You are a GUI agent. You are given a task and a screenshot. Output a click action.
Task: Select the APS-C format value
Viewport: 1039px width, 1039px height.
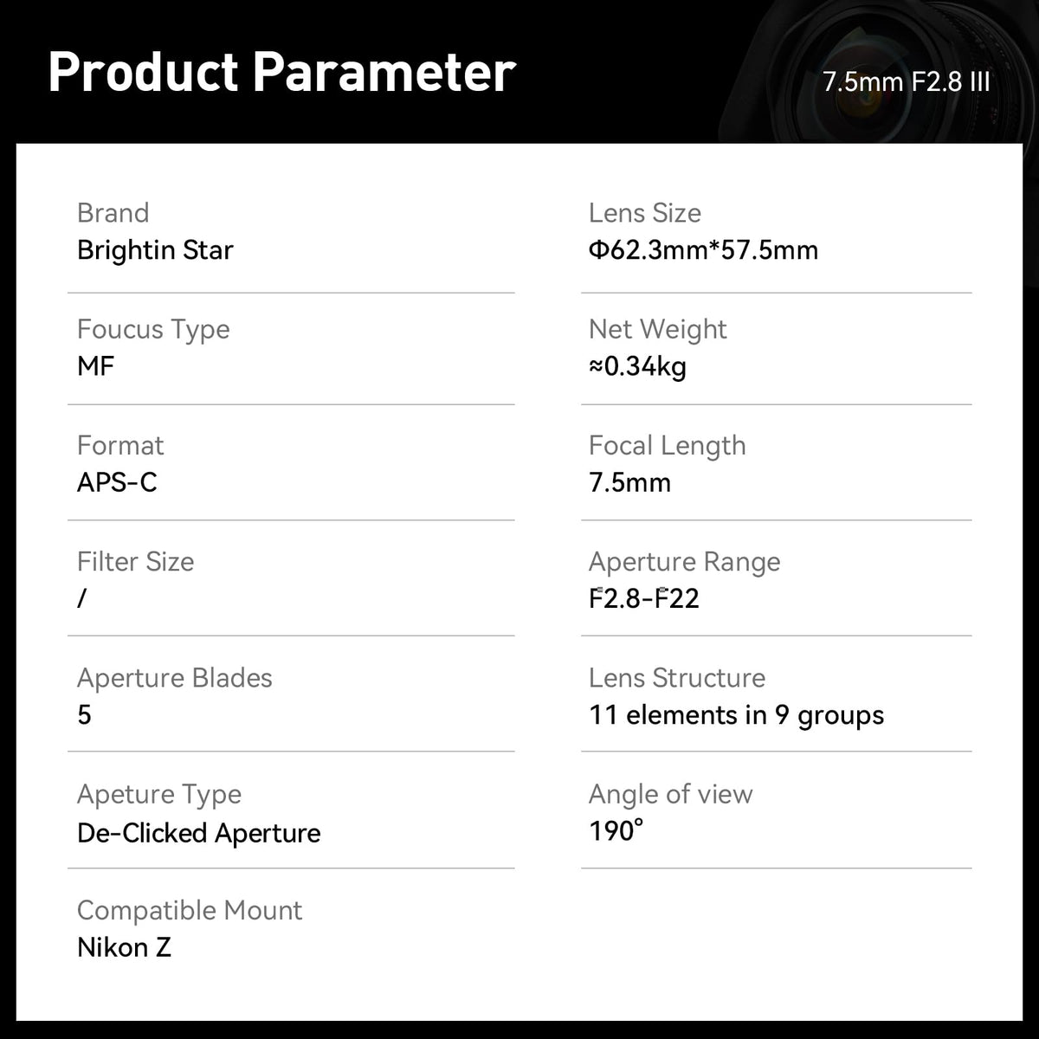click(117, 482)
